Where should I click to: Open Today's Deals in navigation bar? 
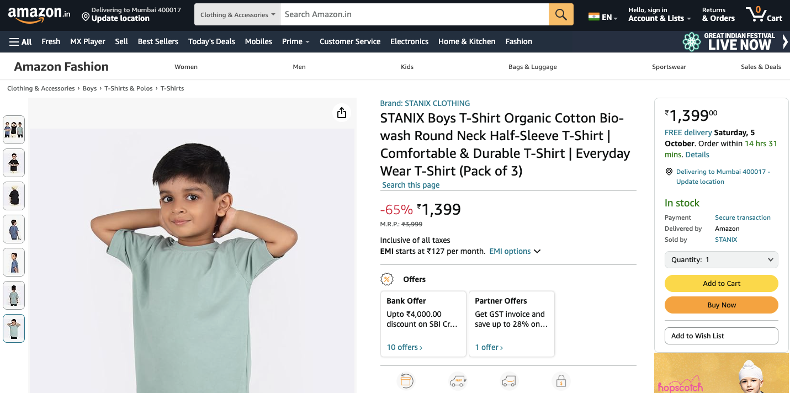pyautogui.click(x=211, y=41)
